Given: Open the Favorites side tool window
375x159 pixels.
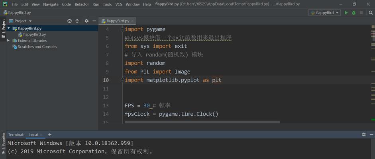Looking at the screenshot, I should [x=3, y=143].
